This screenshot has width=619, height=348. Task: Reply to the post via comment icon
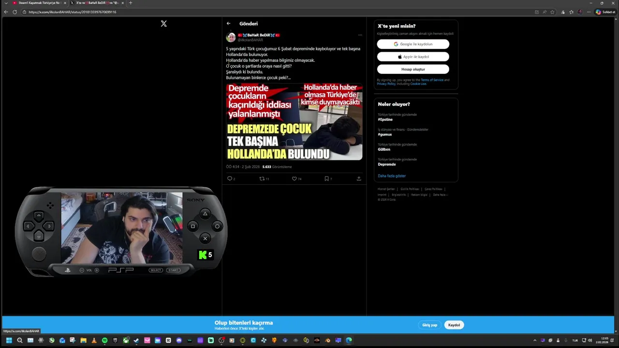[230, 178]
